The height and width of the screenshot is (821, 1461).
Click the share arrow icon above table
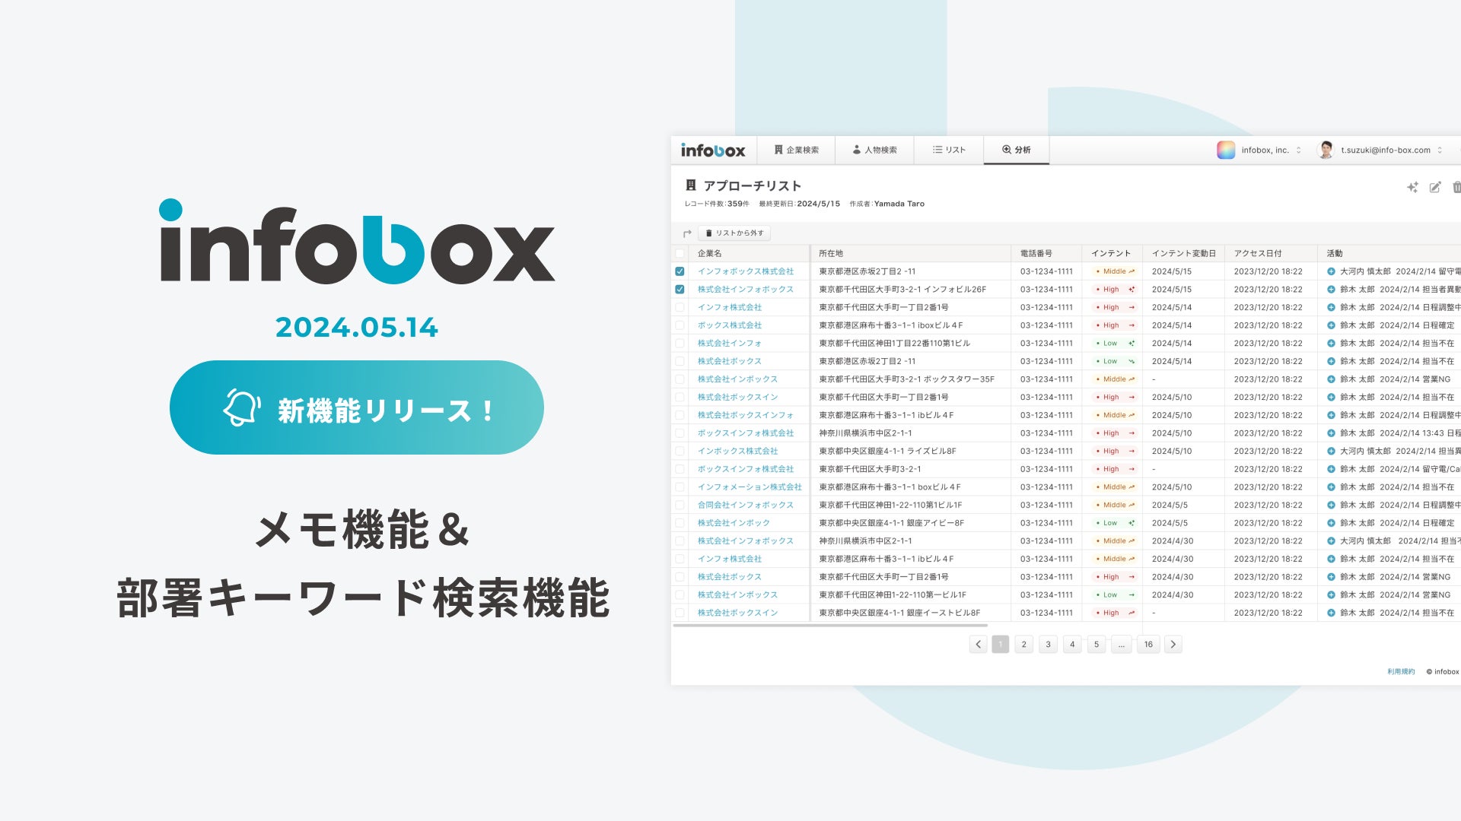(687, 233)
